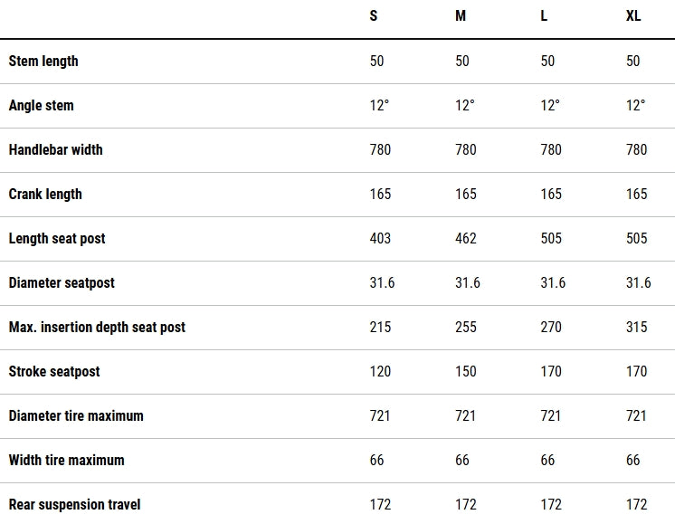Click the S size column header
Image resolution: width=675 pixels, height=524 pixels.
pyautogui.click(x=374, y=16)
